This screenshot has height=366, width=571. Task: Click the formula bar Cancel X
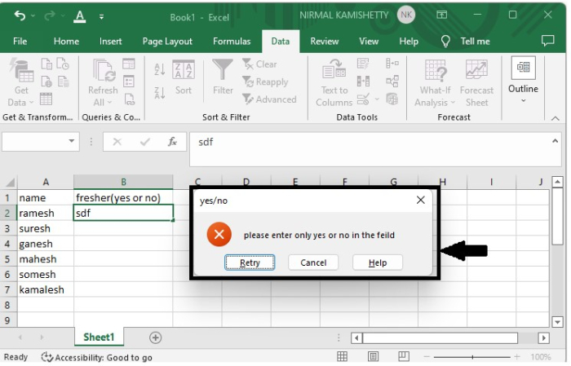117,142
